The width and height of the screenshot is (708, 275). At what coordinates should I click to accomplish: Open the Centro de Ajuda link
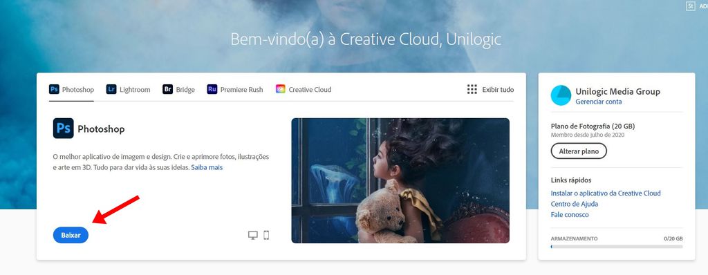(x=575, y=204)
